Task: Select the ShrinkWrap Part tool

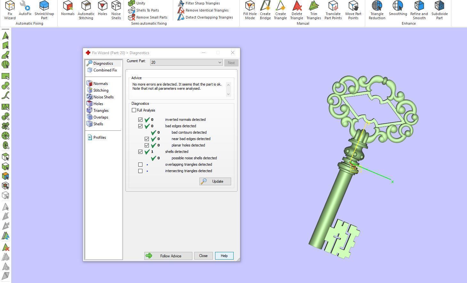Action: [44, 10]
